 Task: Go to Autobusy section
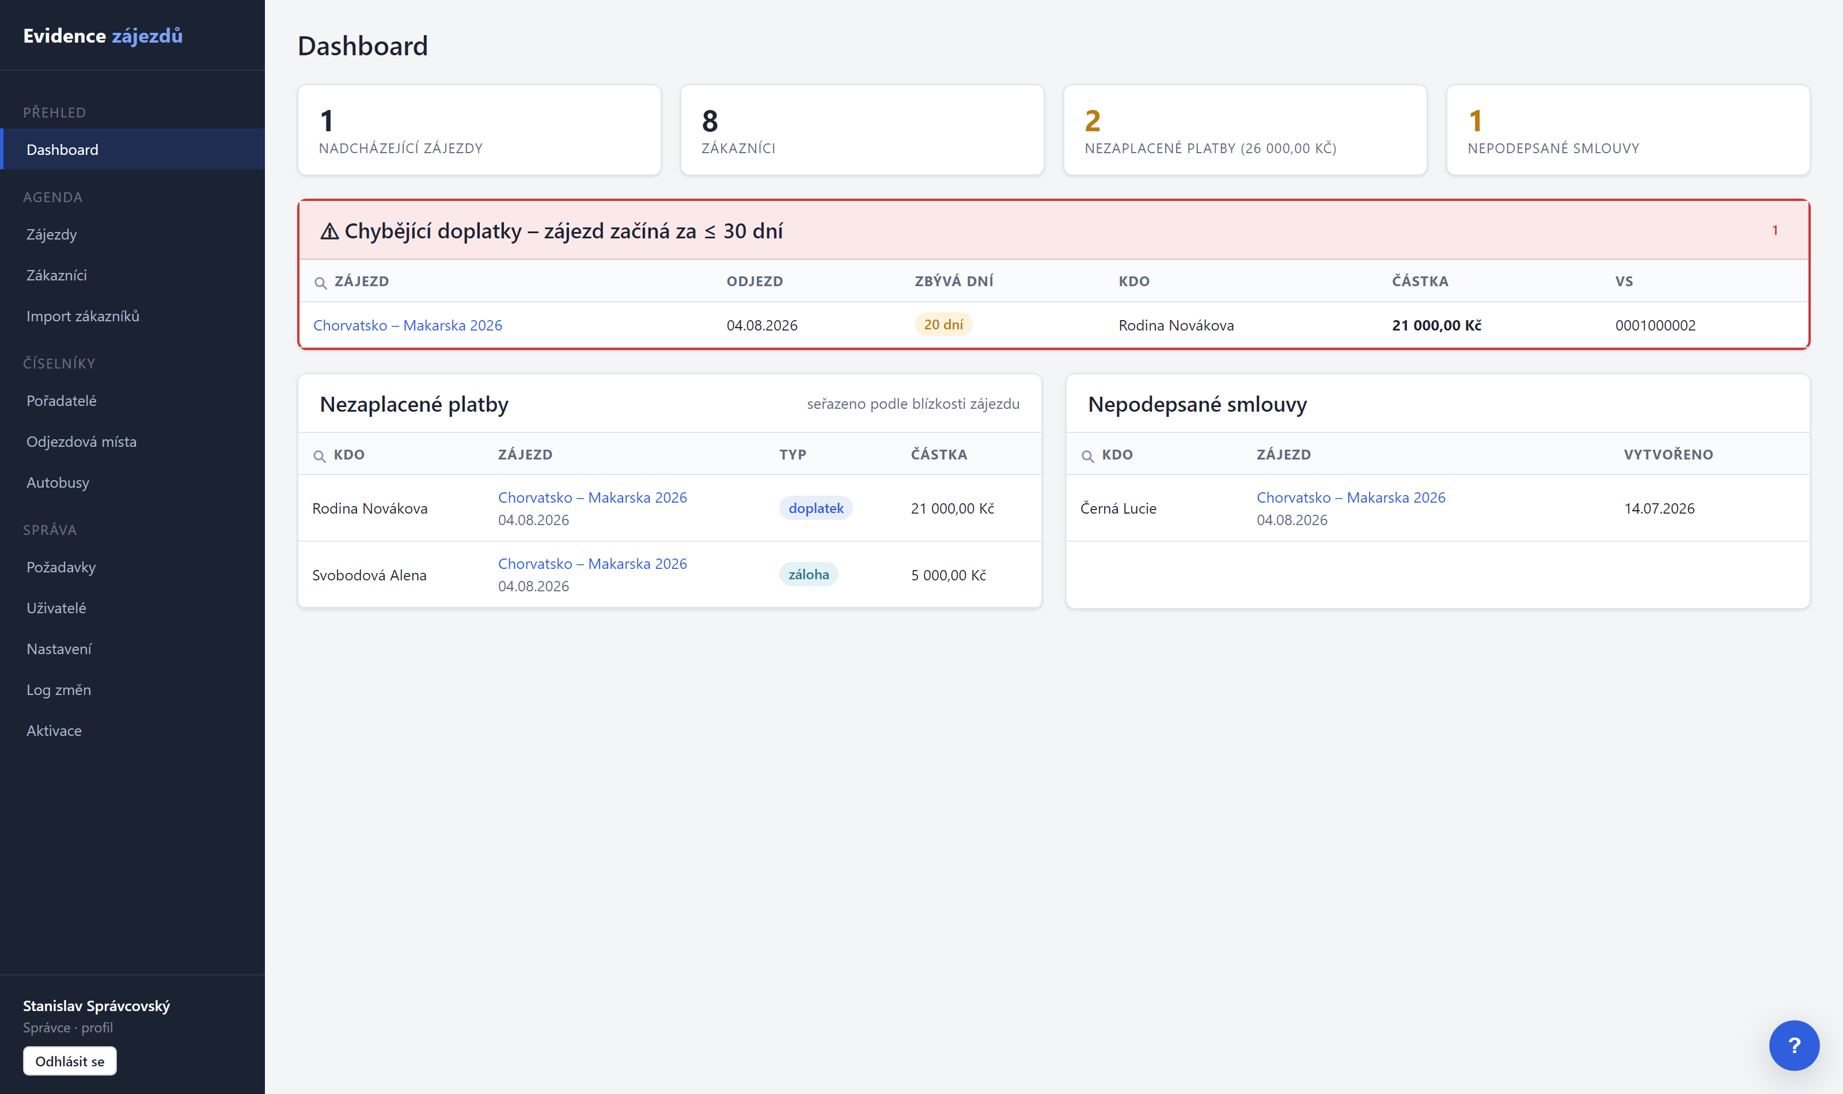tap(132, 483)
